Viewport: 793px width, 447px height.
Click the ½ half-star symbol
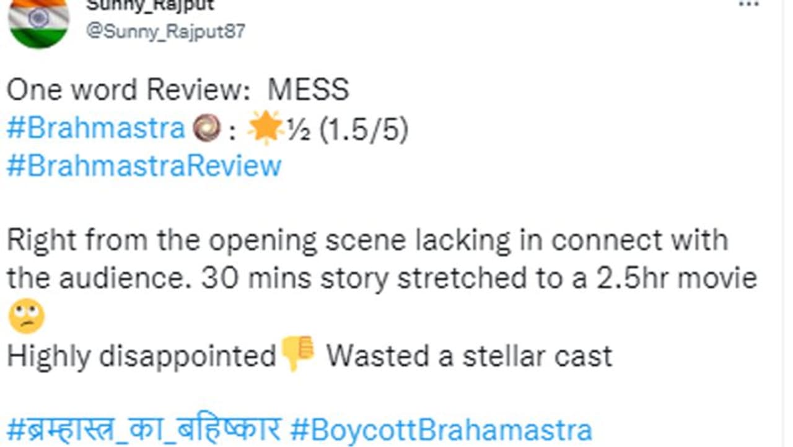click(x=300, y=129)
